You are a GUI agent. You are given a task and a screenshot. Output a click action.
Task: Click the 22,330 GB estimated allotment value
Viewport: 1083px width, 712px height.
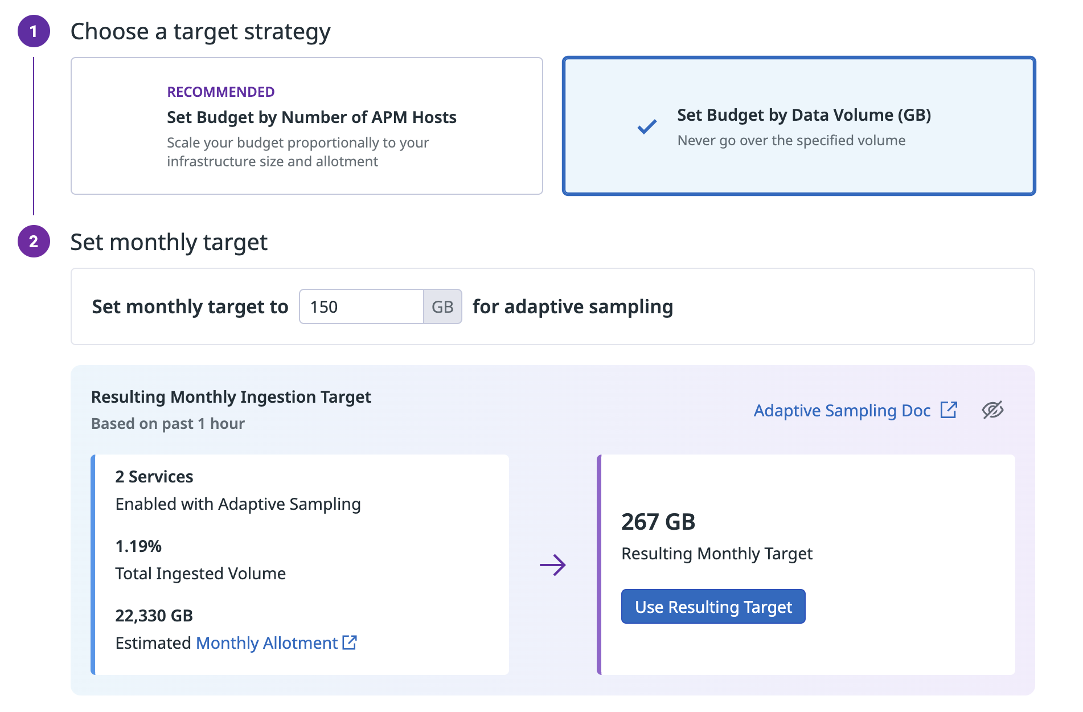point(154,616)
